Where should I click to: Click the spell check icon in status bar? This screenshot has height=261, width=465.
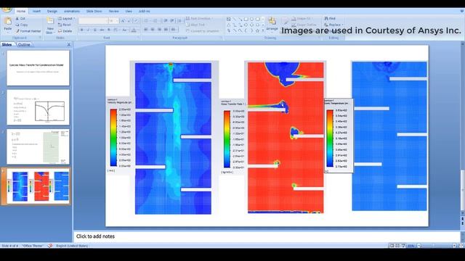[x=50, y=246]
